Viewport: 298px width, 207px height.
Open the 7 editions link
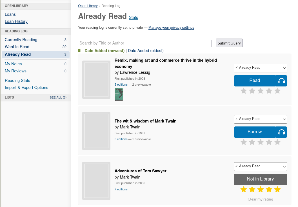pos(121,189)
